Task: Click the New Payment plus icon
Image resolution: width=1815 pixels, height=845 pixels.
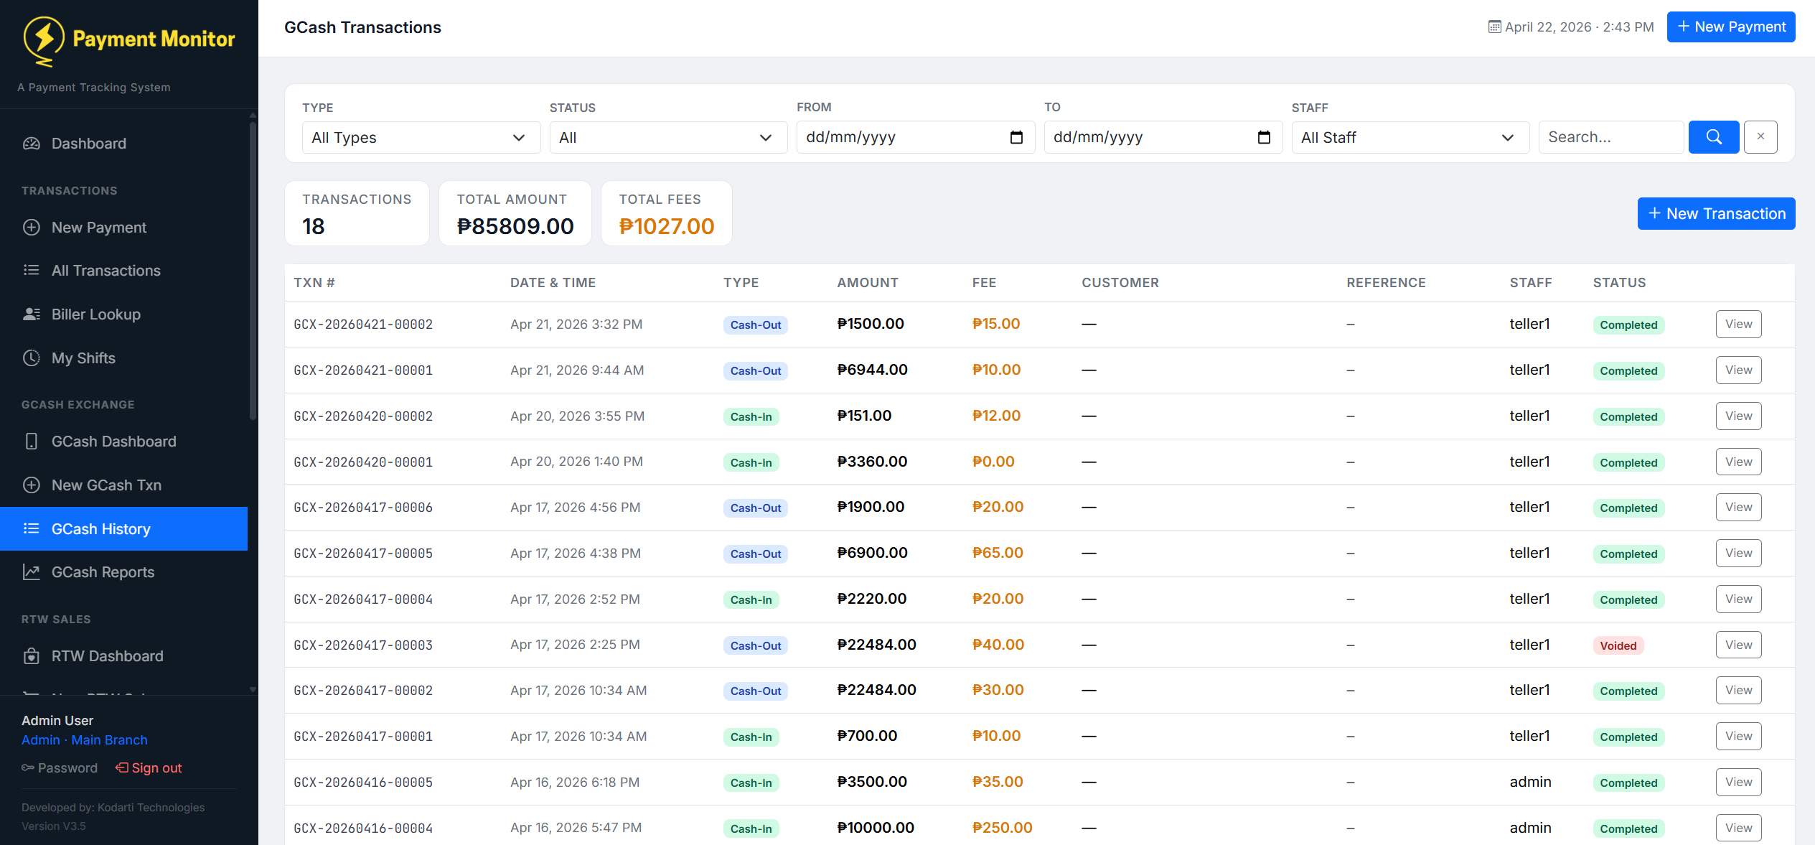Action: [32, 227]
